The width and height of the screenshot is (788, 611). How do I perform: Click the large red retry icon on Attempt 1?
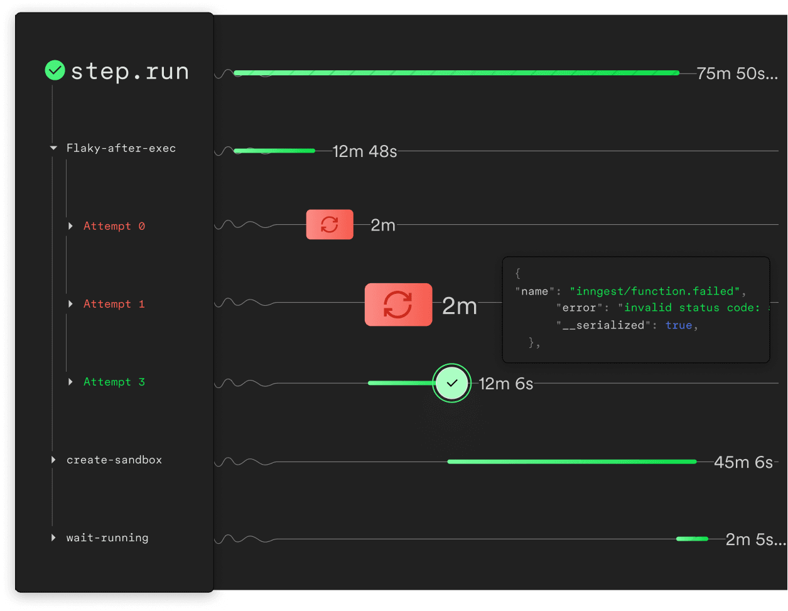(x=398, y=305)
